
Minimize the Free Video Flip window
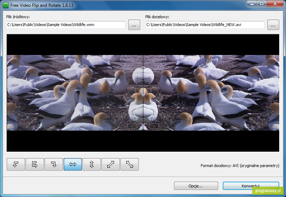coord(252,4)
